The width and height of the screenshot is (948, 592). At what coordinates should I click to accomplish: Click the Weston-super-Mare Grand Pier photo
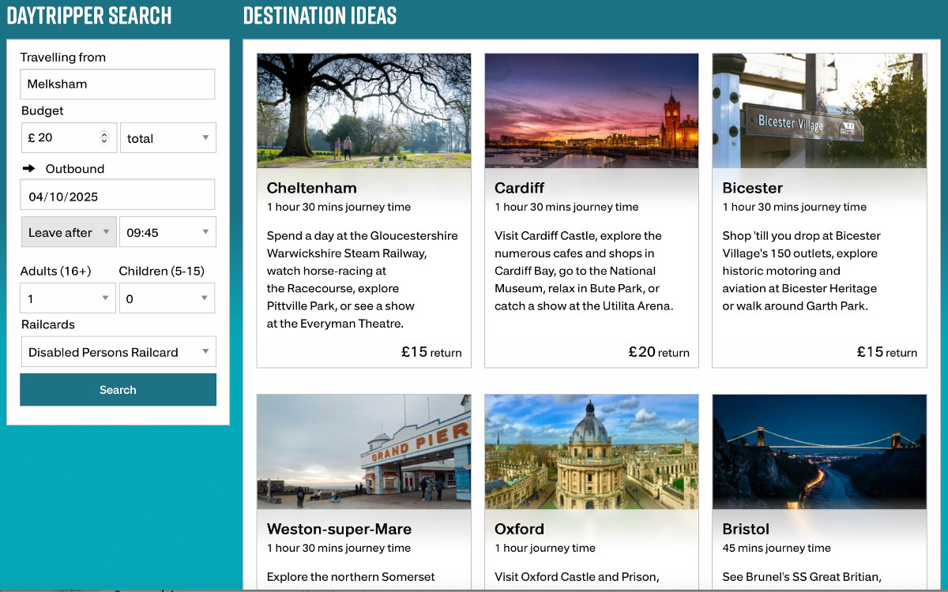coord(363,451)
